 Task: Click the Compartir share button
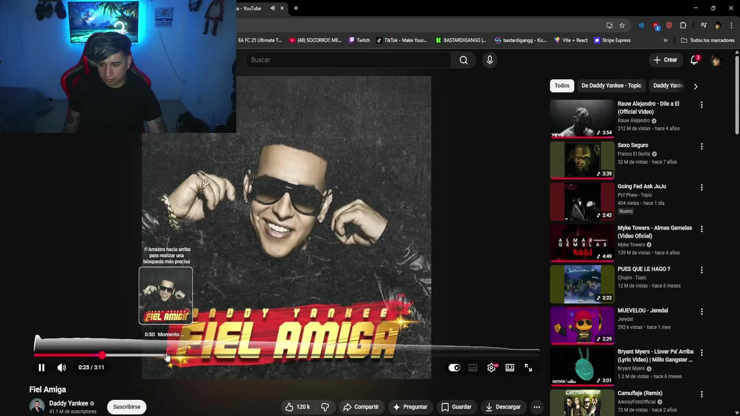click(361, 407)
